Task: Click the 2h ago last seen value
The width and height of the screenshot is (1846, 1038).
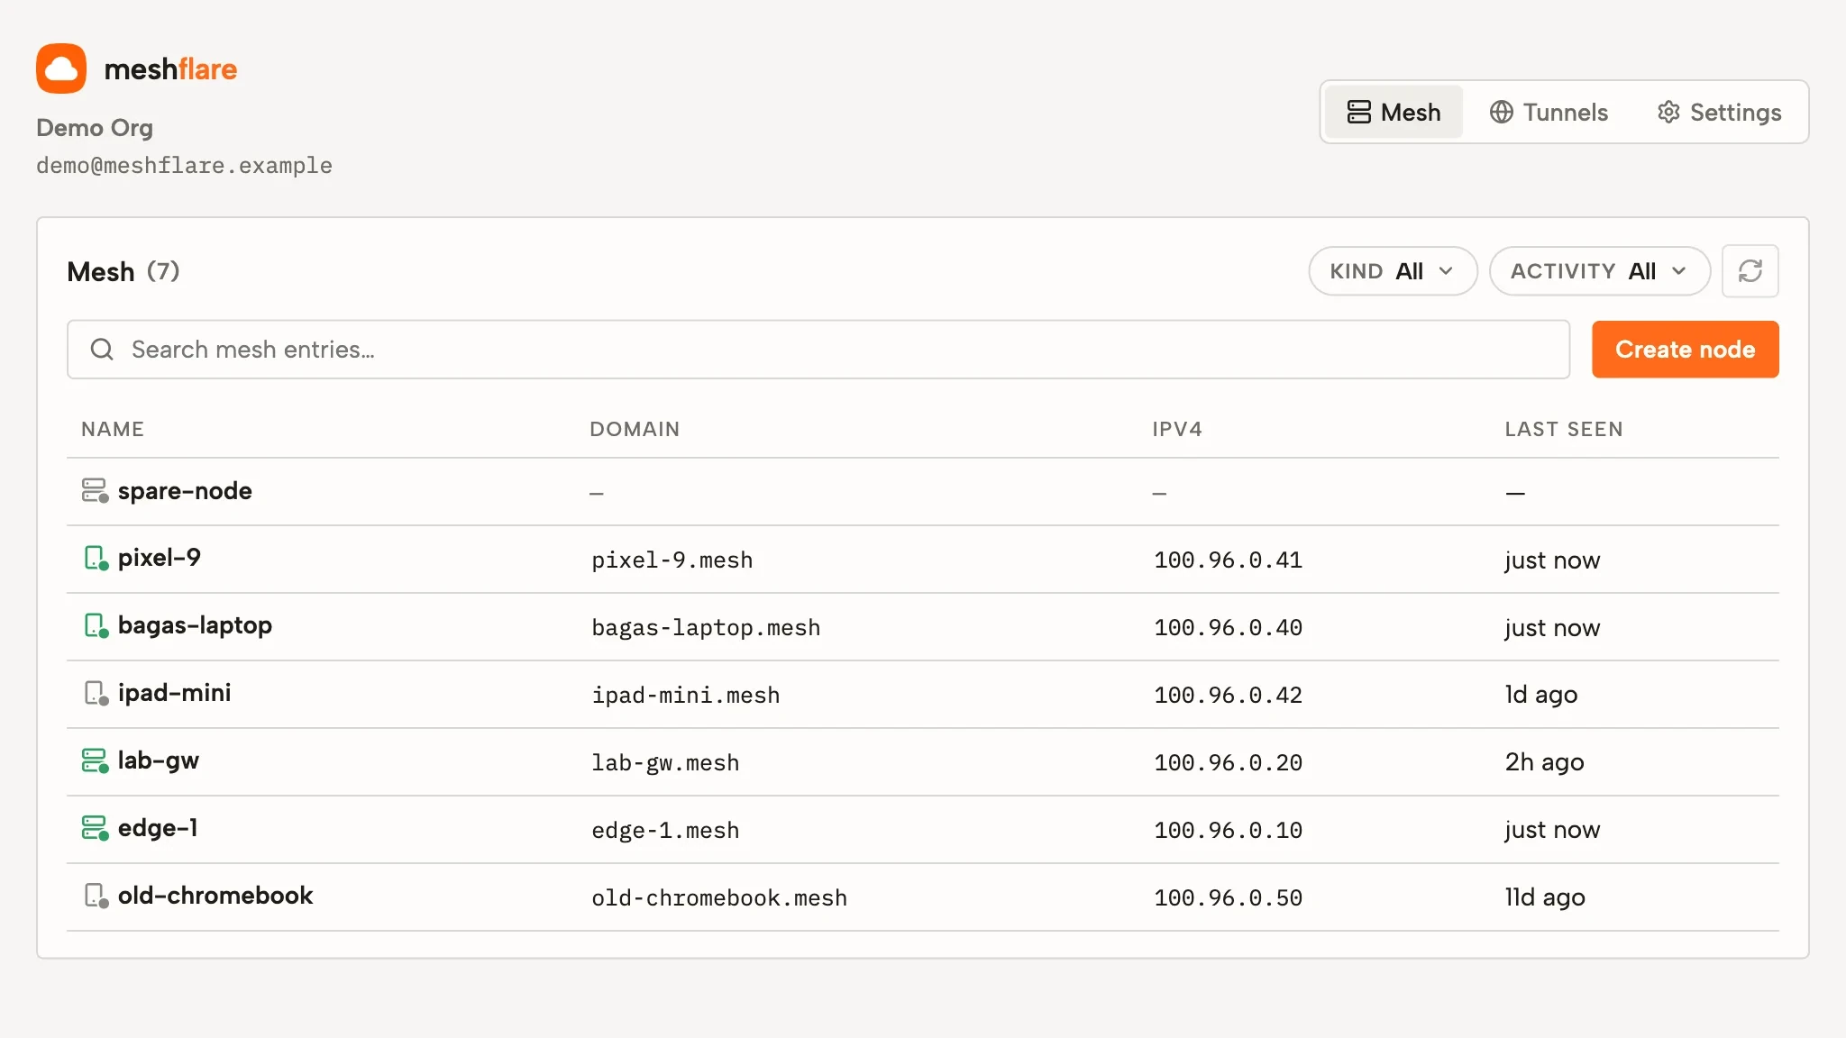Action: (1544, 762)
